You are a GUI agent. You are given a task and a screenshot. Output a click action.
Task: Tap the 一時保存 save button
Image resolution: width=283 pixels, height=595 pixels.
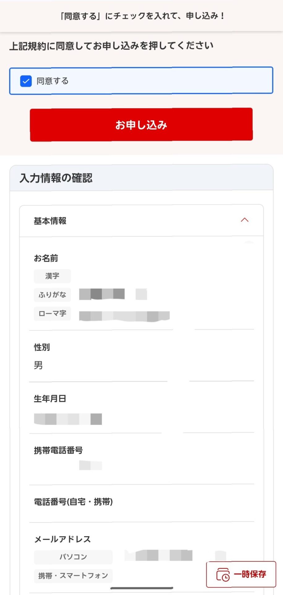[241, 574]
